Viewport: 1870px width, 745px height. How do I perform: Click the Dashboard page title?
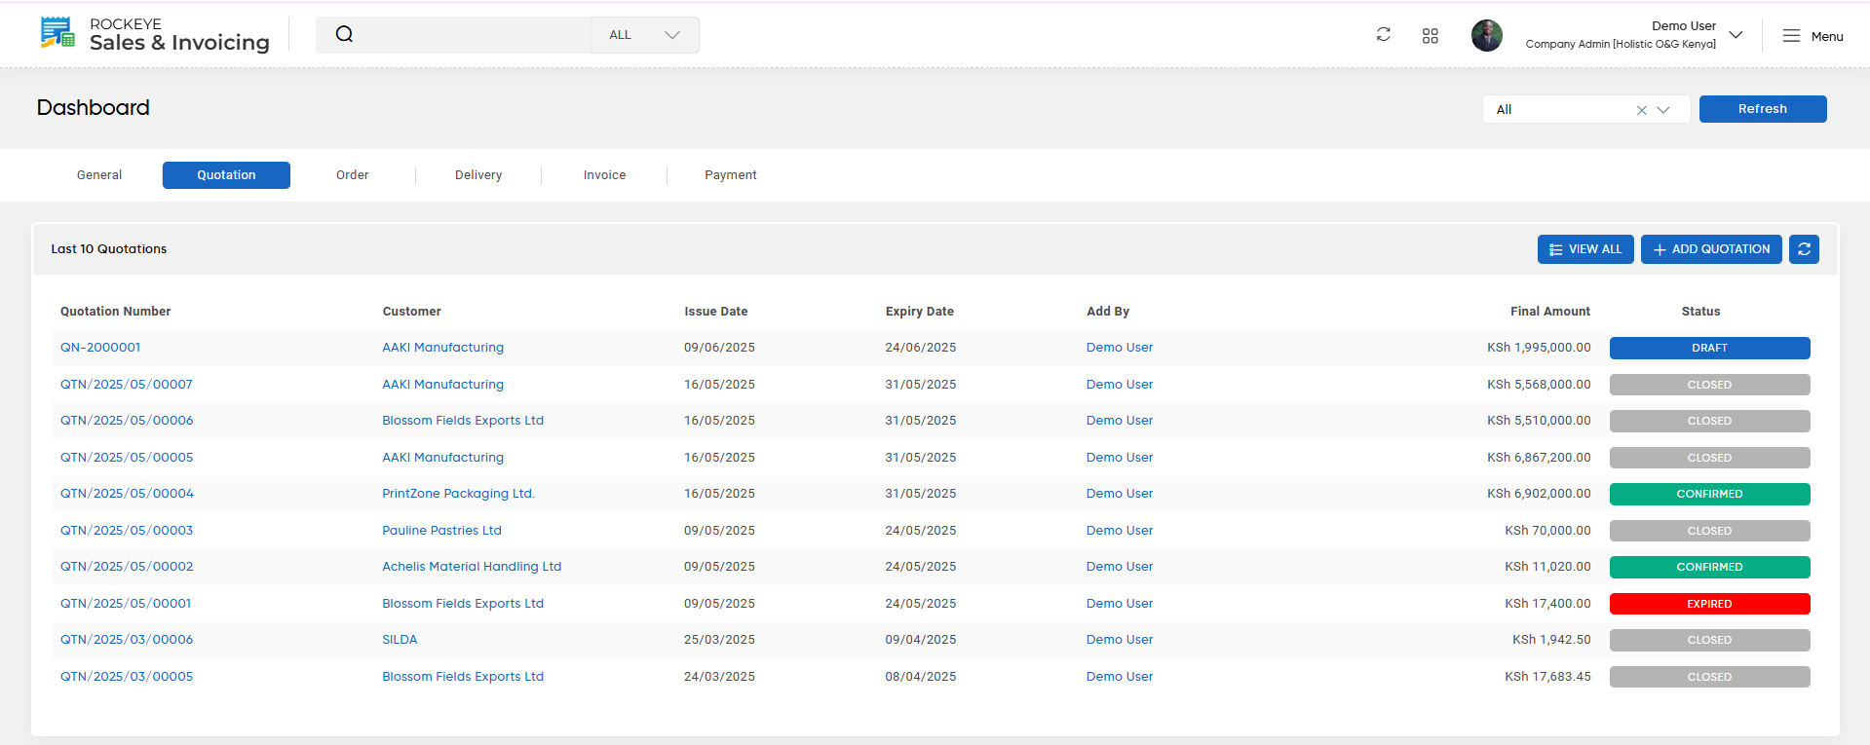[x=94, y=108]
